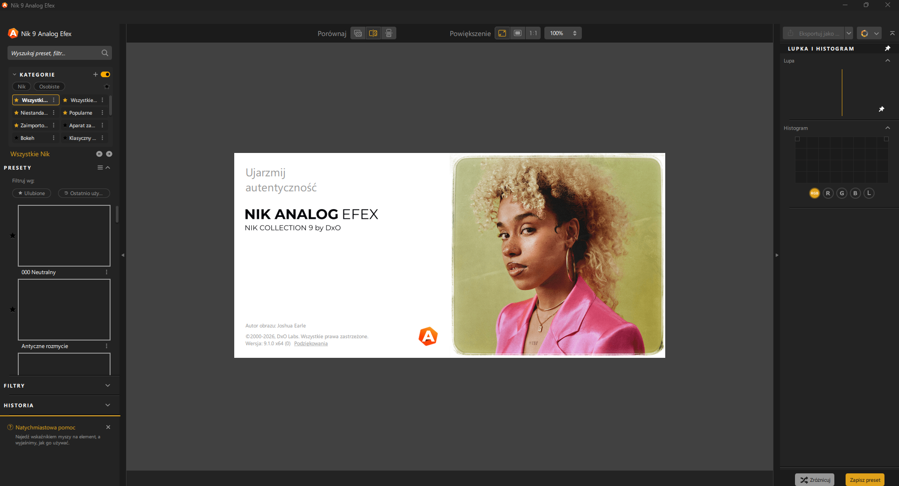Image resolution: width=899 pixels, height=486 pixels.
Task: Open the Eksportuj jako dropdown arrow
Action: (848, 33)
